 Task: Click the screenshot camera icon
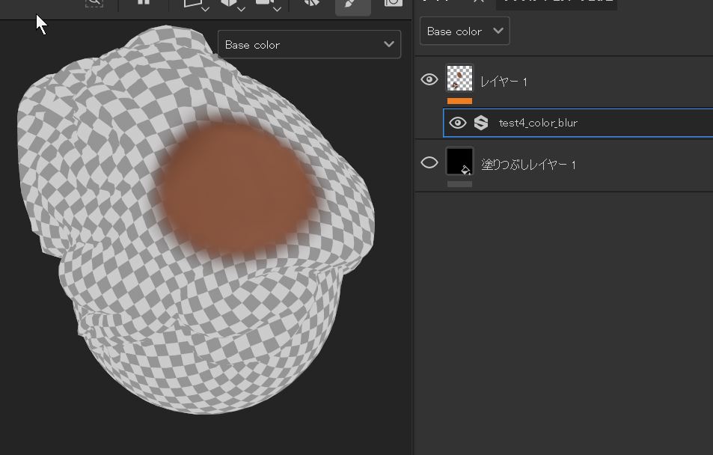(394, 4)
